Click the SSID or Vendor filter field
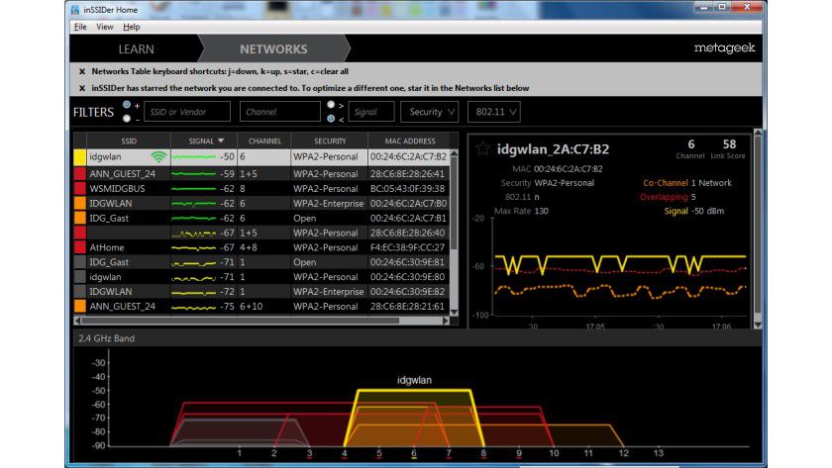The image size is (832, 468). (187, 112)
